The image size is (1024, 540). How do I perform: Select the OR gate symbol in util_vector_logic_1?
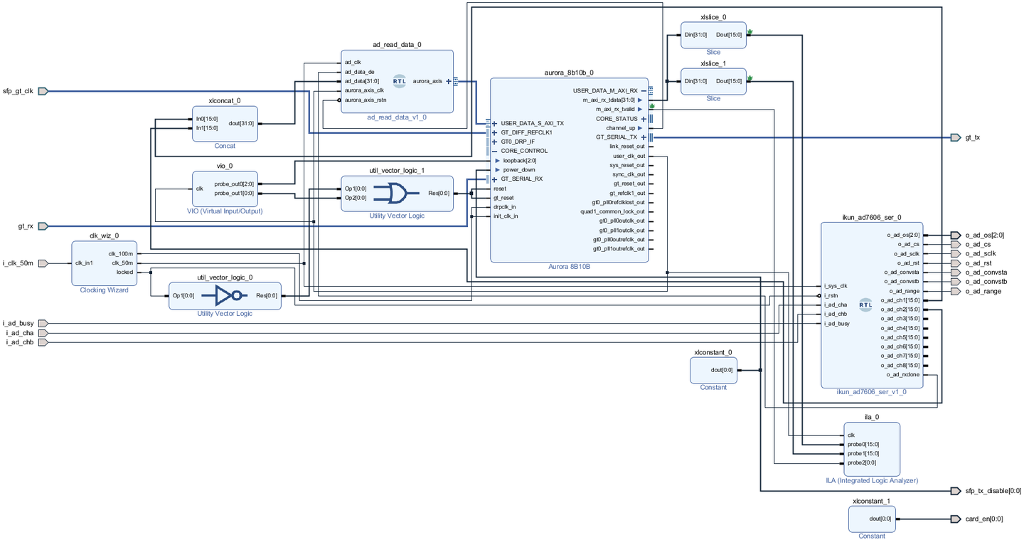[x=390, y=193]
